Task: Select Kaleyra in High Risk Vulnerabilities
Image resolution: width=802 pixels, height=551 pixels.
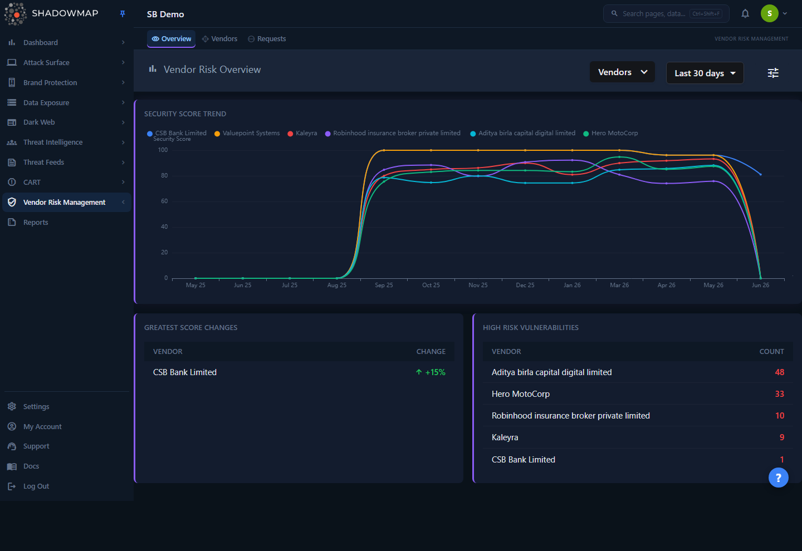Action: 638,437
